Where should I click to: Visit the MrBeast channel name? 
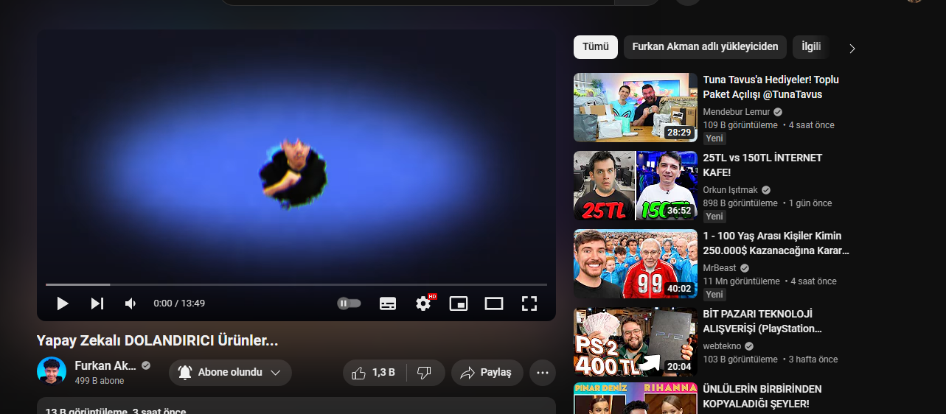pos(720,268)
